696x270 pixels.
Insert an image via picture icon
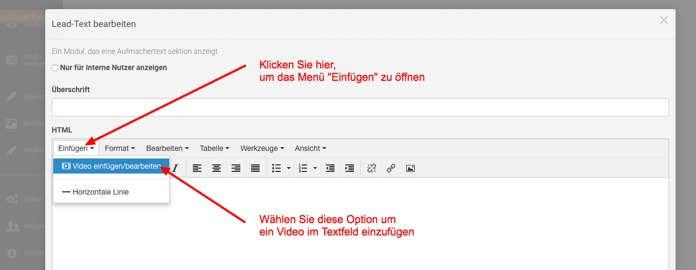point(410,168)
